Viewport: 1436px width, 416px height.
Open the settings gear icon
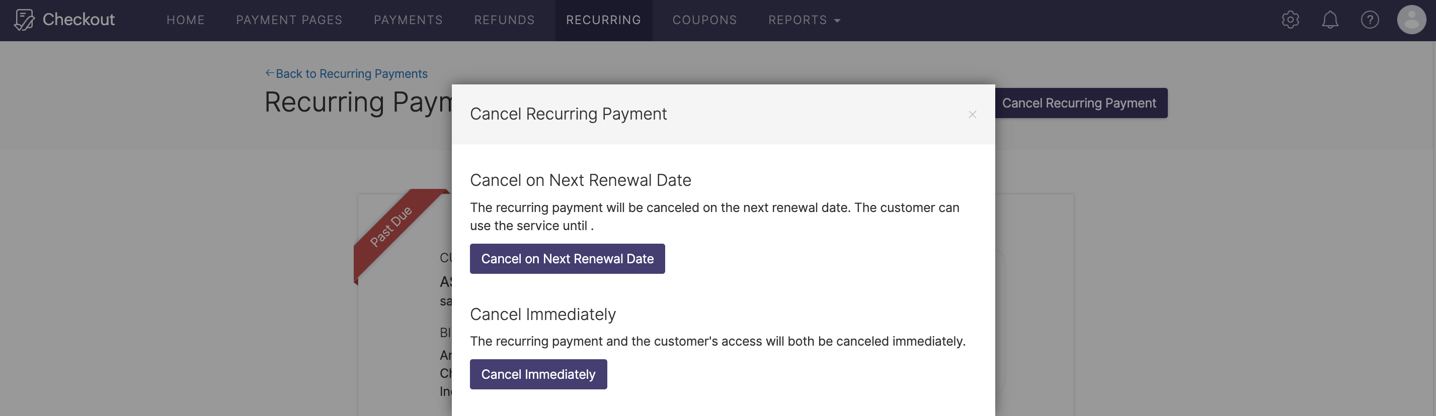tap(1290, 20)
